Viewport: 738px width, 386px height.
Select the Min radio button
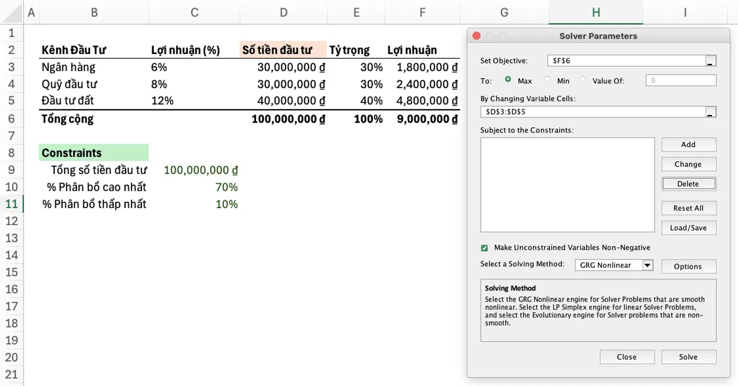[x=547, y=81]
